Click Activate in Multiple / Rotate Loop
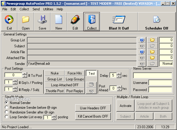Viewport: 177px width, 130px height. click(126, 106)
